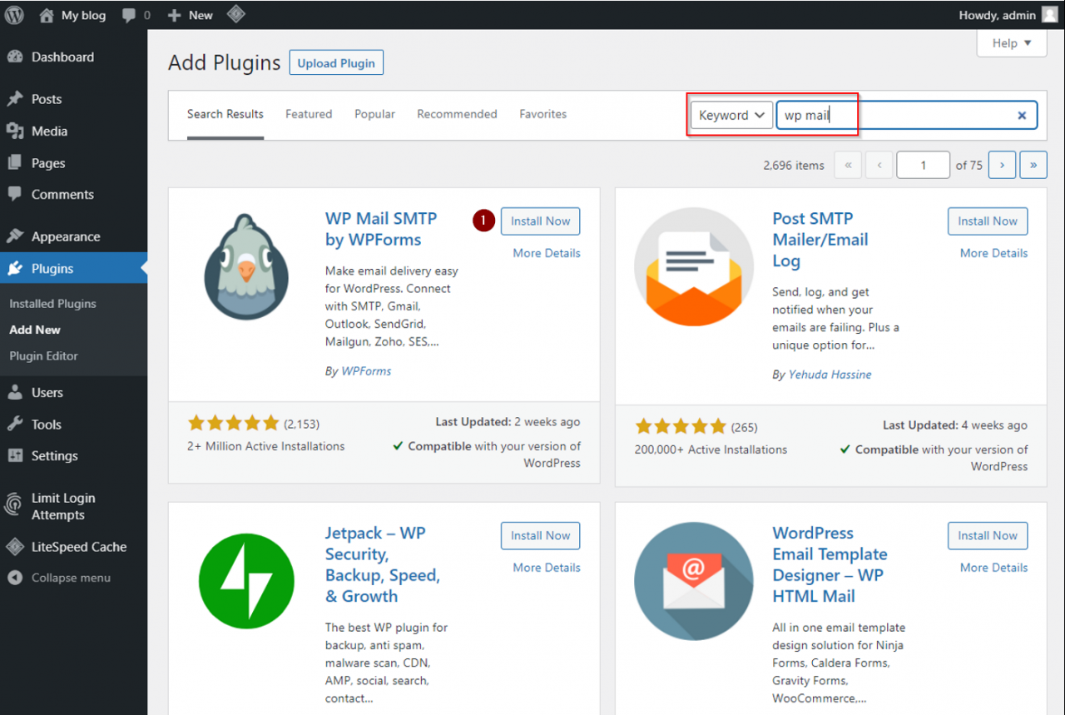Click the comments bubble icon in admin bar
The width and height of the screenshot is (1065, 715).
(x=130, y=15)
